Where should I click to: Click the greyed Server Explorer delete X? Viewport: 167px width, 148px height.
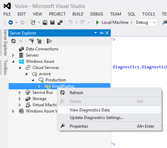pos(21,41)
